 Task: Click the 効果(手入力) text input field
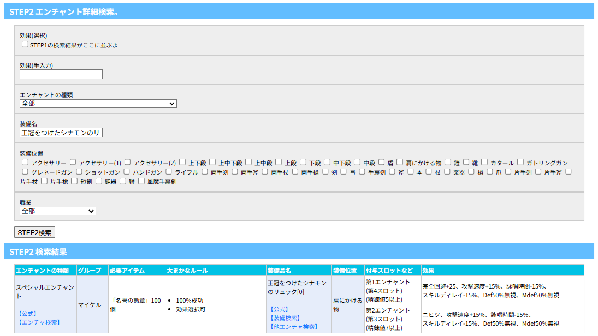61,74
